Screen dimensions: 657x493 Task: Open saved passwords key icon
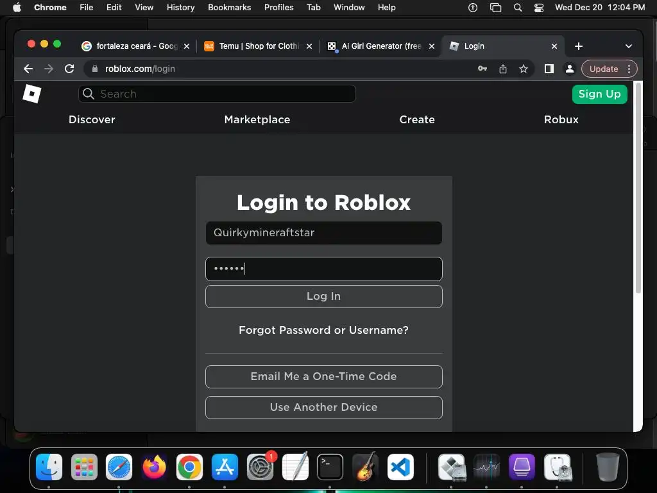(482, 69)
